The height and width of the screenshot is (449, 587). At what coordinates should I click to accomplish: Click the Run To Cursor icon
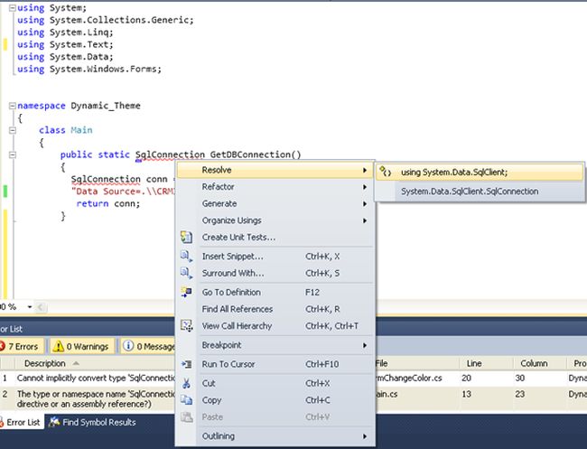187,364
